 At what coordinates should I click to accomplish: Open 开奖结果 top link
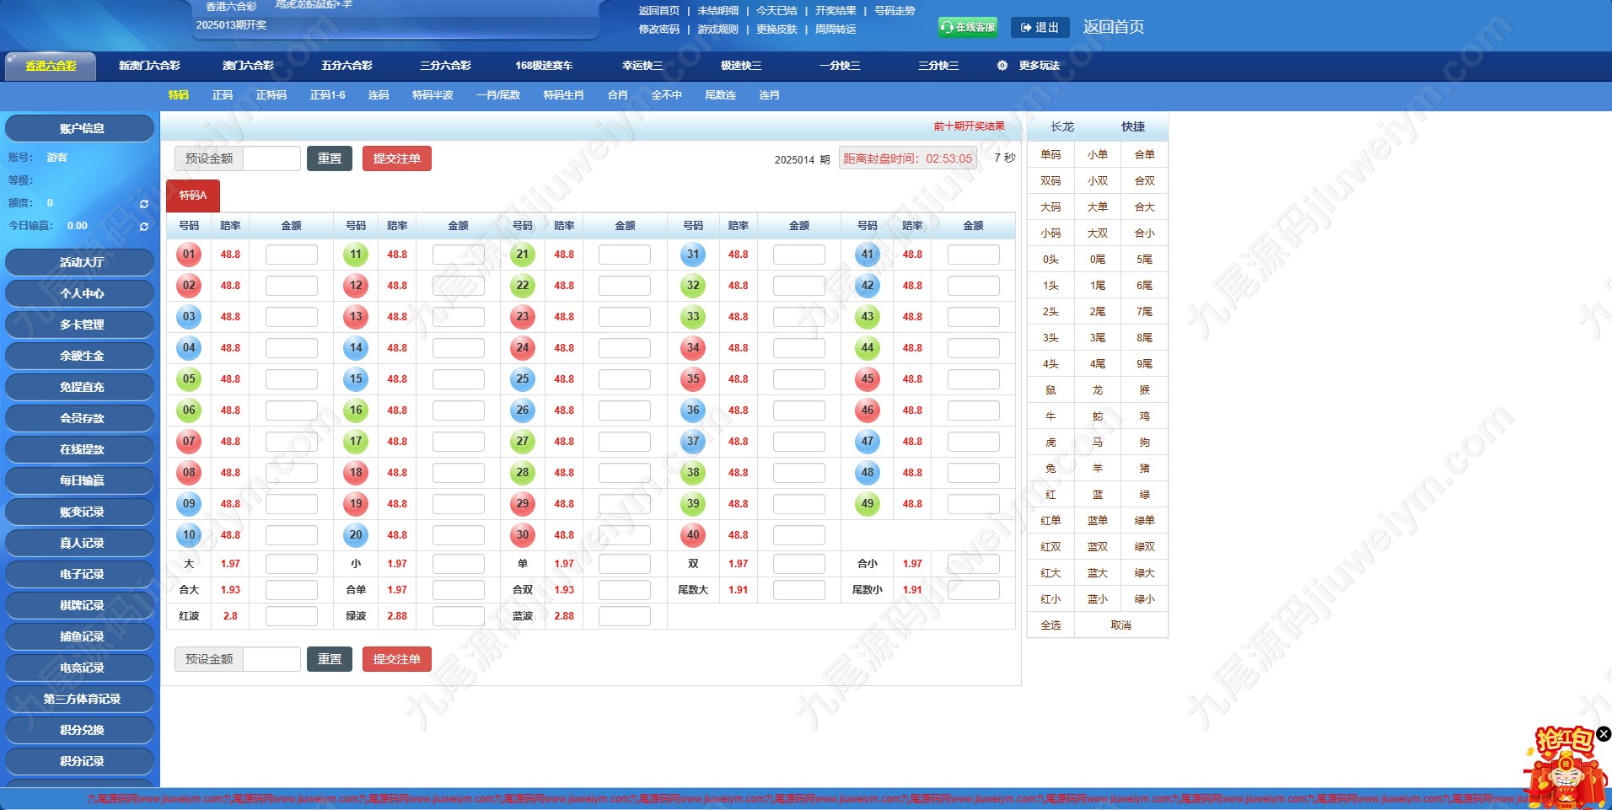pyautogui.click(x=836, y=11)
